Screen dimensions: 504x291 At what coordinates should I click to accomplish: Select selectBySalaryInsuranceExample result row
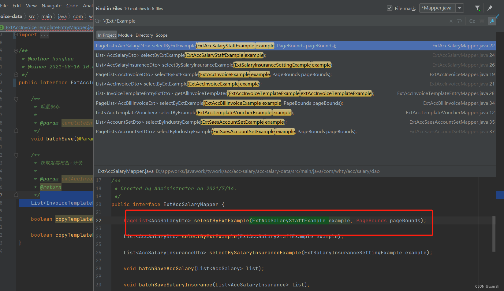click(x=295, y=65)
